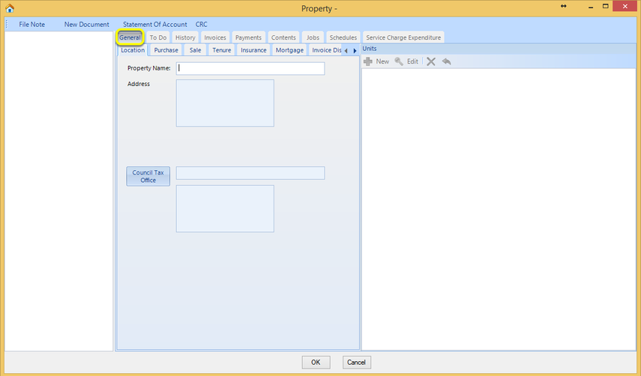Viewport: 641px width, 376px height.
Task: Open the Insurance sub-tab
Action: click(x=253, y=49)
